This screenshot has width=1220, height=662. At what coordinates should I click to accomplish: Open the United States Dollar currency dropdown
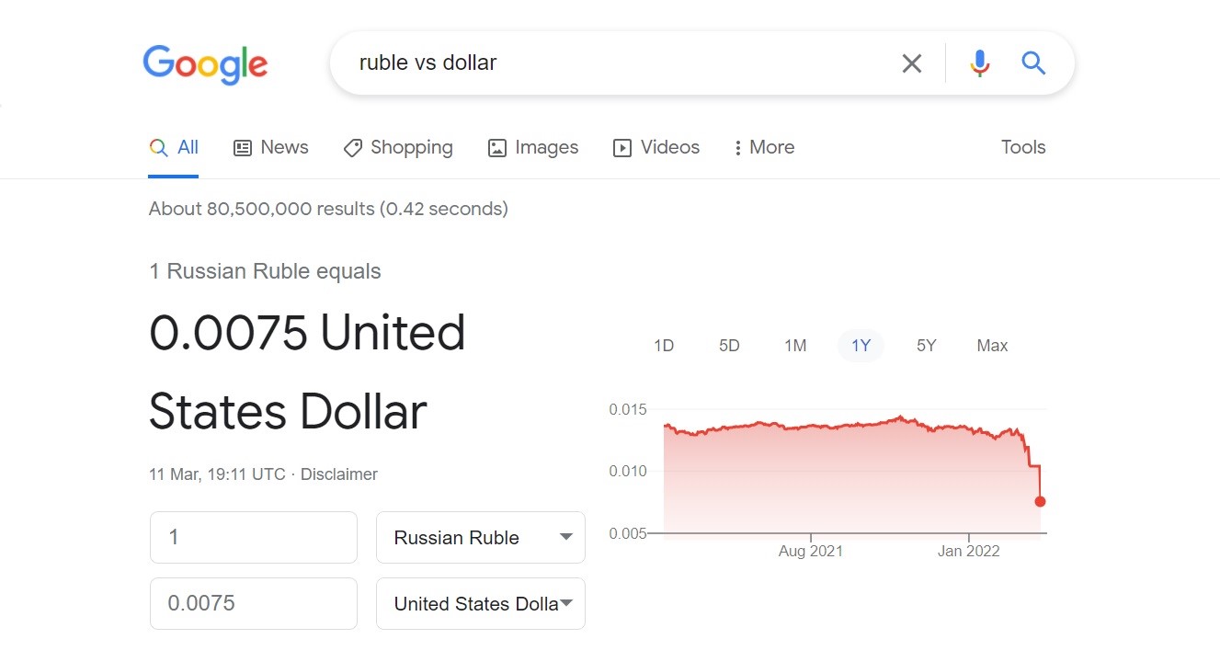[x=481, y=604]
